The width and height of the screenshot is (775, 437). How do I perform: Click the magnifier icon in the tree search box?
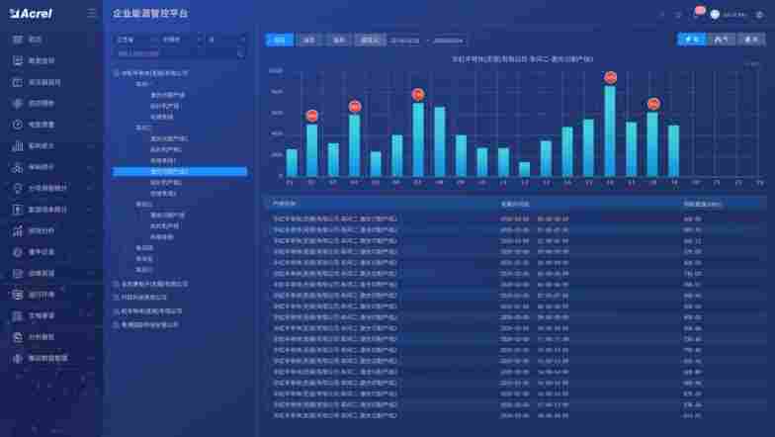[239, 53]
